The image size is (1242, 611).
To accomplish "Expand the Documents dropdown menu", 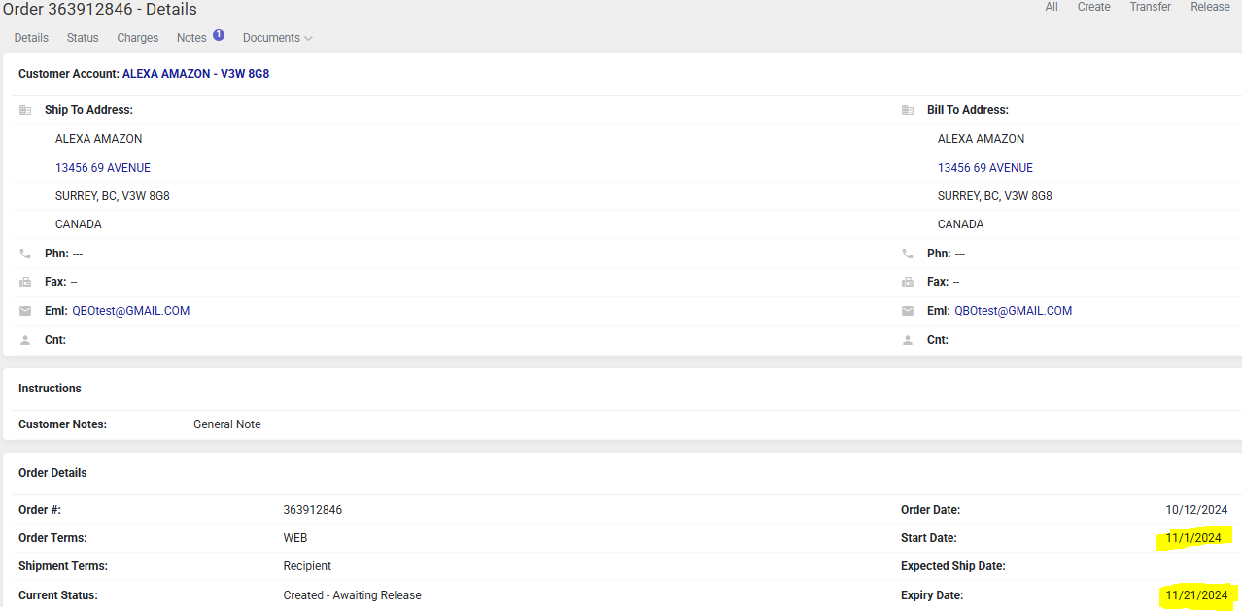I will point(277,38).
